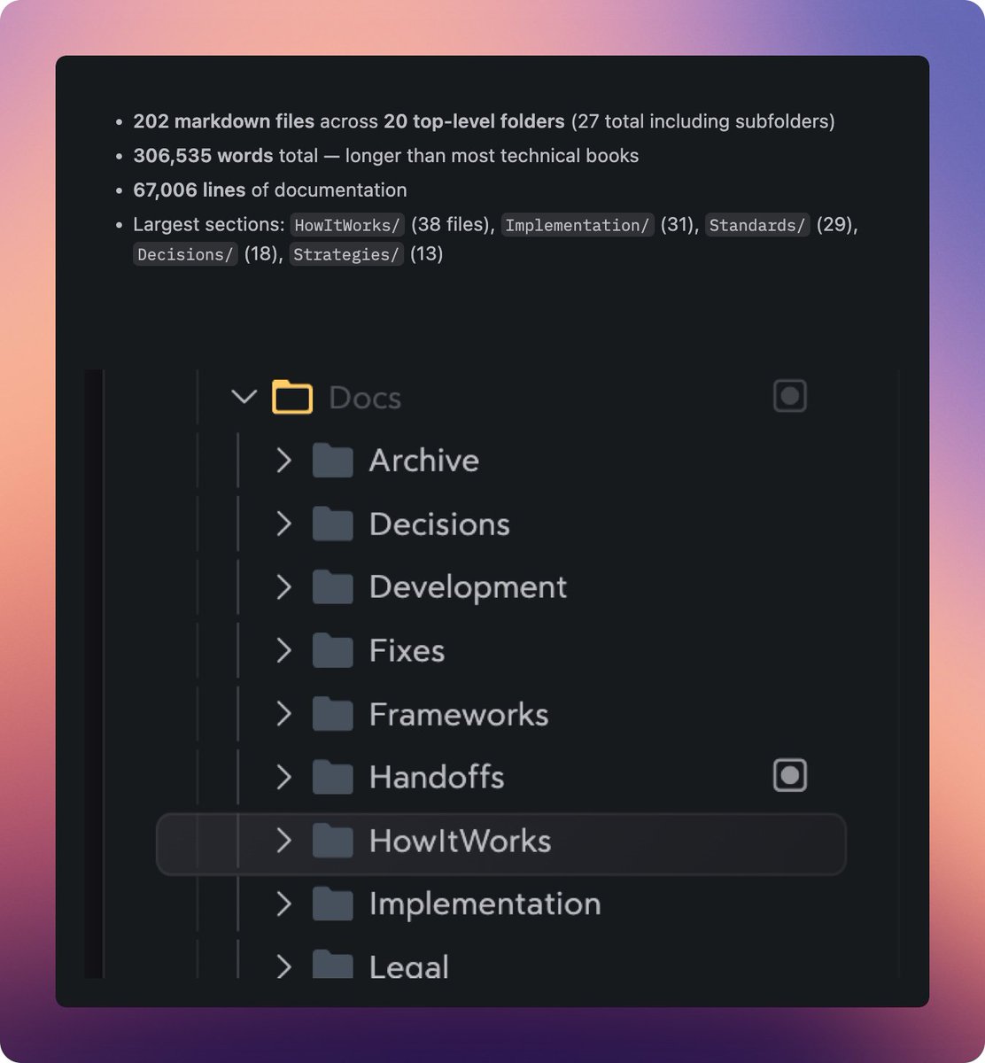Click the Standards/ badge in the summary
This screenshot has height=1063, width=985.
756,225
